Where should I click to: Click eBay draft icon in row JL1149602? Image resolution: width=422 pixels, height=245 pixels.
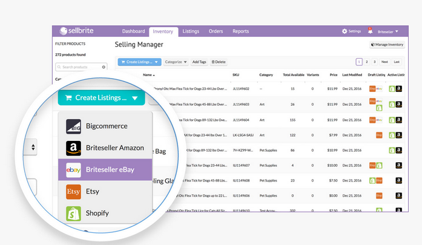click(x=379, y=88)
